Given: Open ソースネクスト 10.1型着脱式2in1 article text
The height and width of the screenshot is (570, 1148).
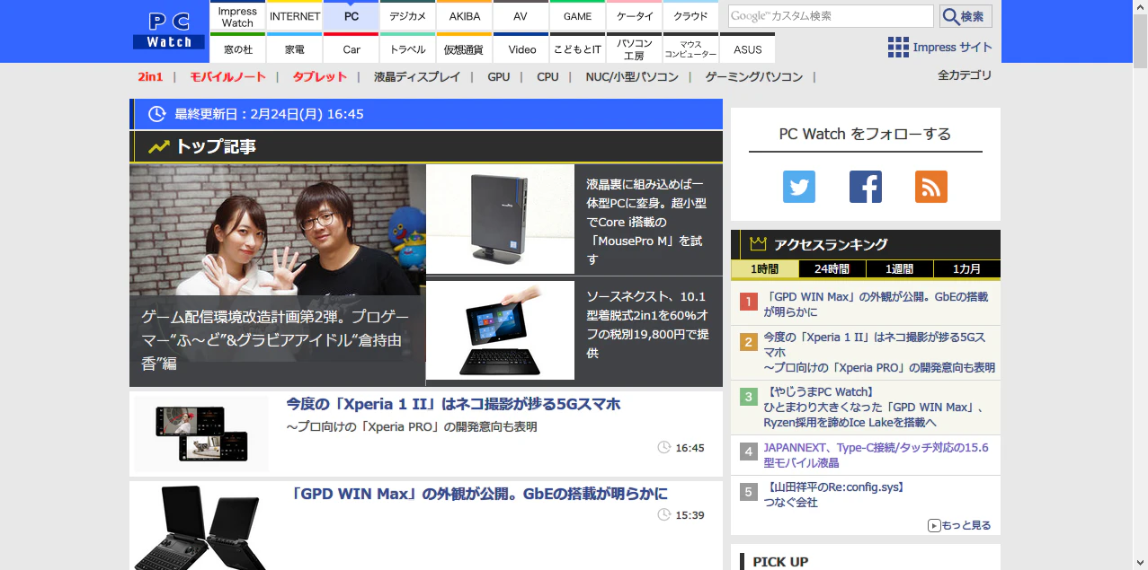Looking at the screenshot, I should [648, 325].
